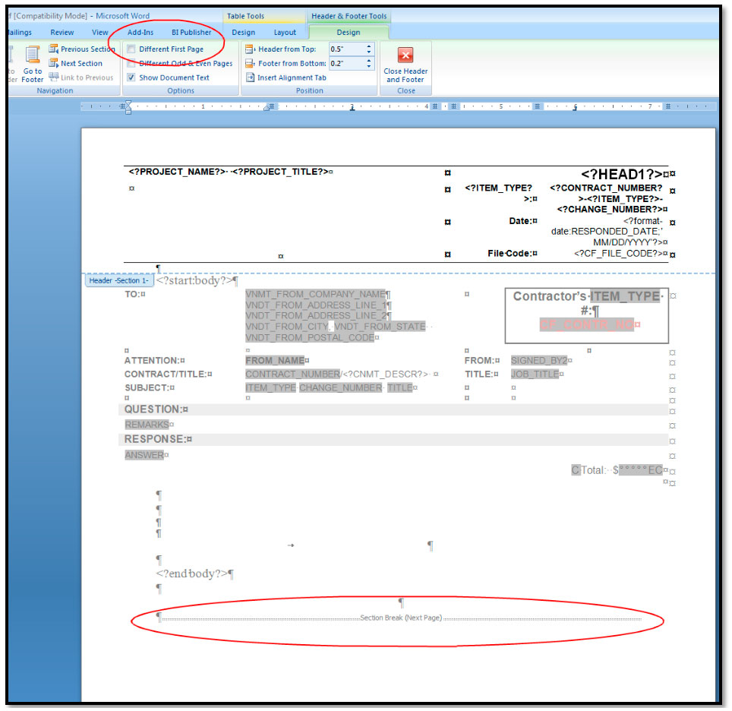The height and width of the screenshot is (711, 732).
Task: Click the CF_CONTR_NO field in box
Action: [x=587, y=324]
